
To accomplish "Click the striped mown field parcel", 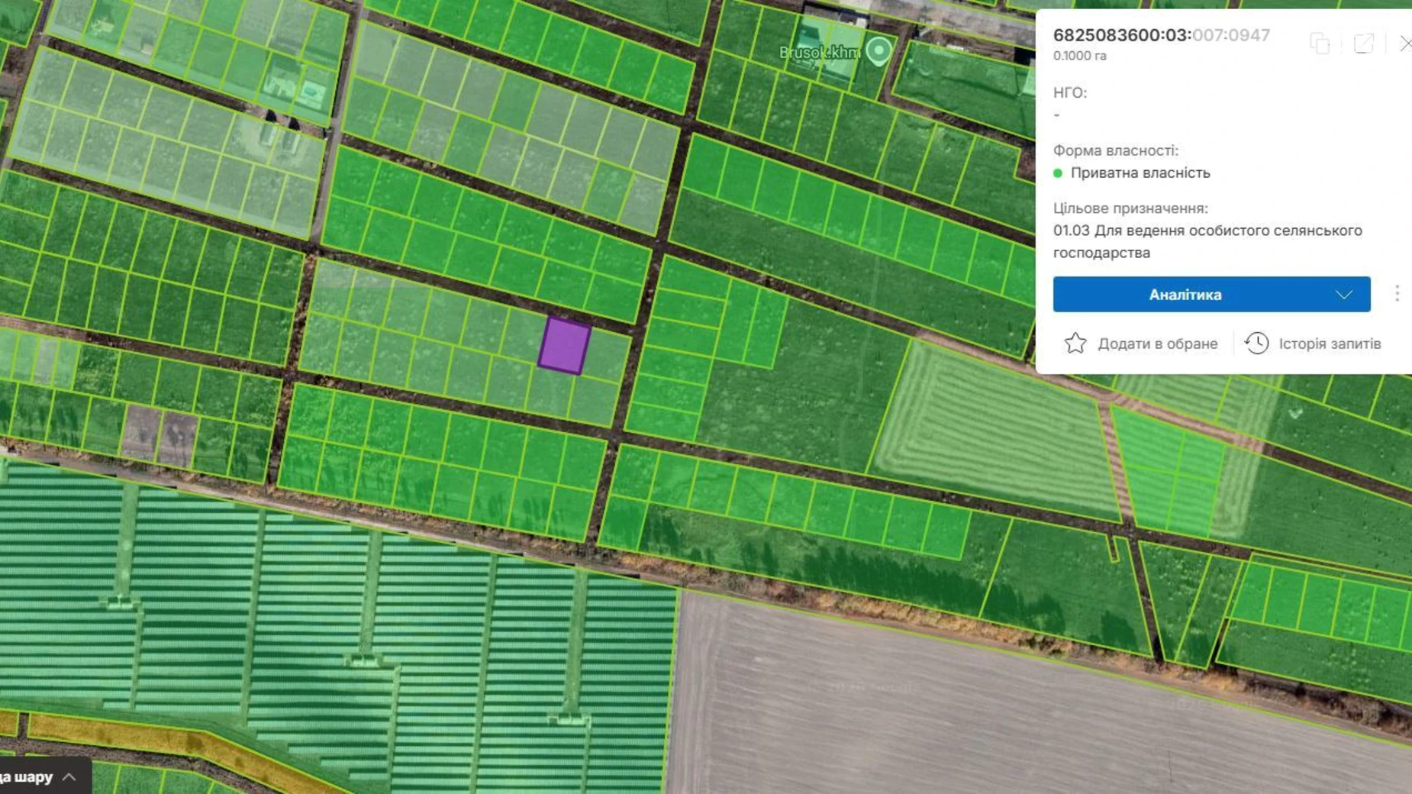I will (992, 428).
